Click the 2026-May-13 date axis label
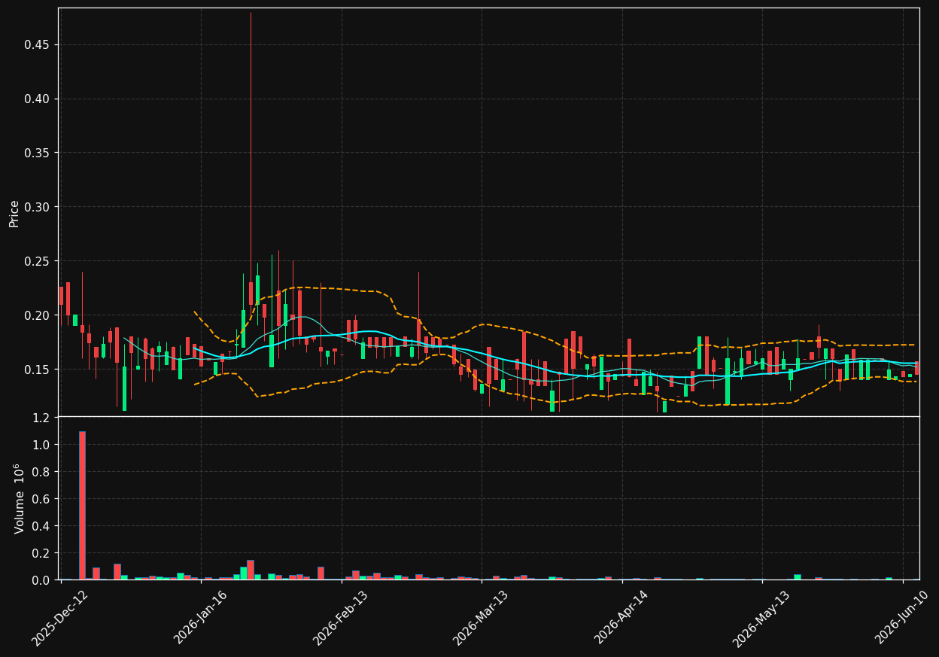Viewport: 939px width, 657px height. tap(761, 618)
